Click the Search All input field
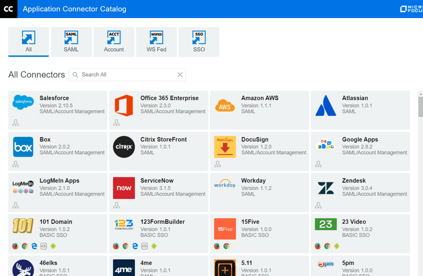Image resolution: width=423 pixels, height=276 pixels. (128, 75)
